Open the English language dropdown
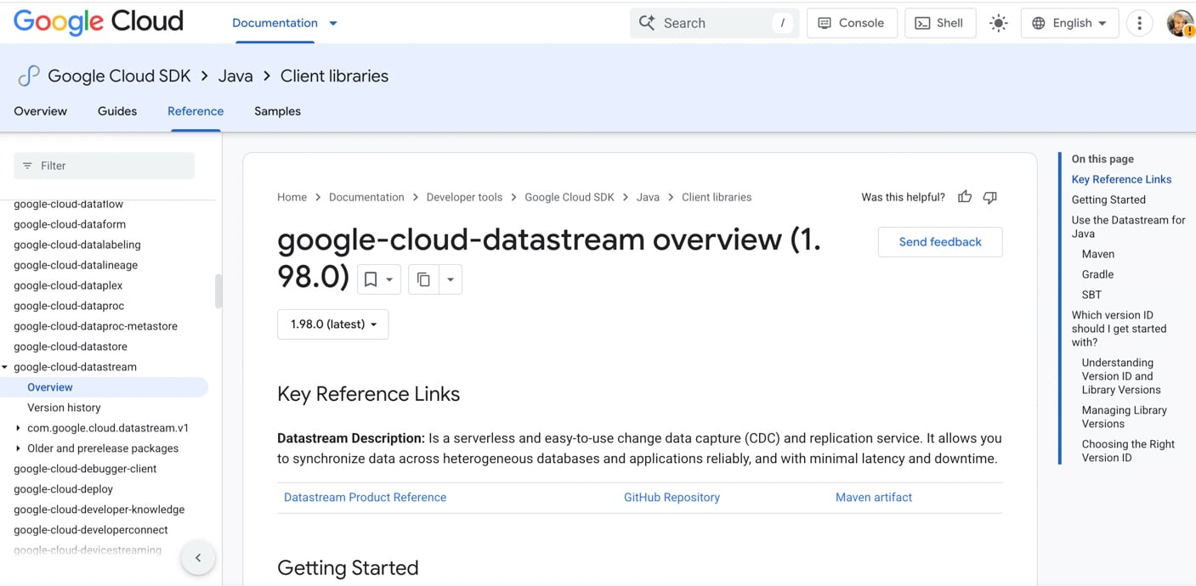This screenshot has height=586, width=1196. pyautogui.click(x=1069, y=23)
